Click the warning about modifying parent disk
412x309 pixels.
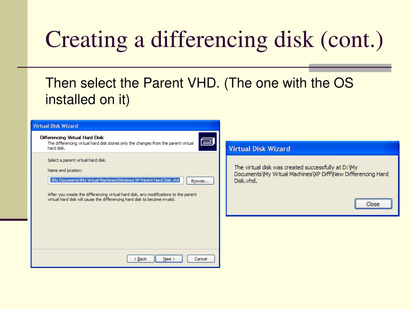point(122,197)
